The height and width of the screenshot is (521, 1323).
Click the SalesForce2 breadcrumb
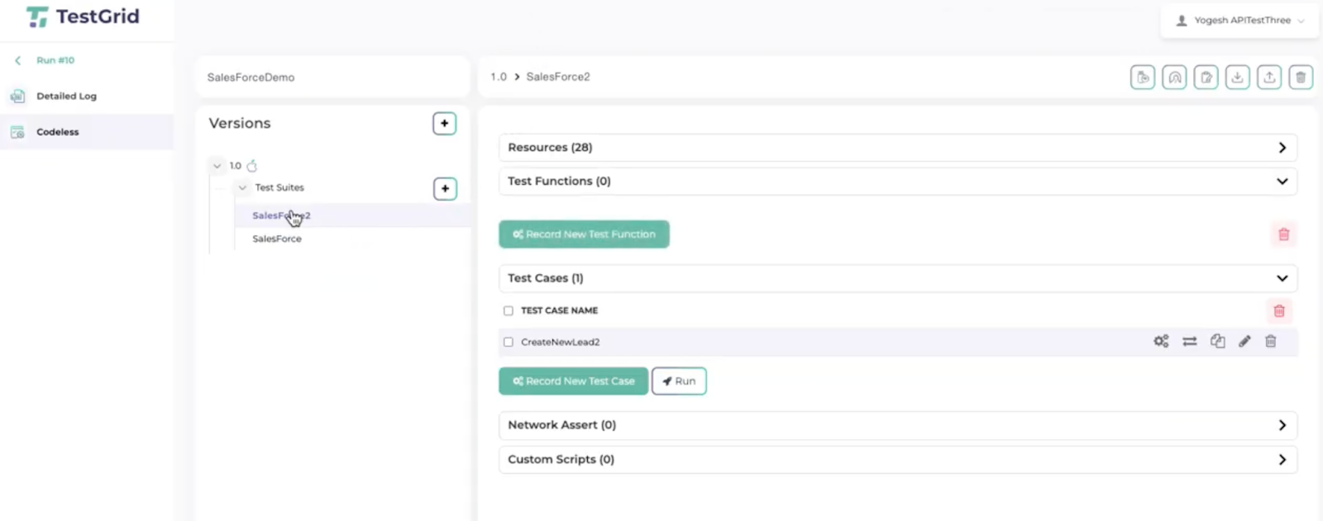[x=558, y=77]
